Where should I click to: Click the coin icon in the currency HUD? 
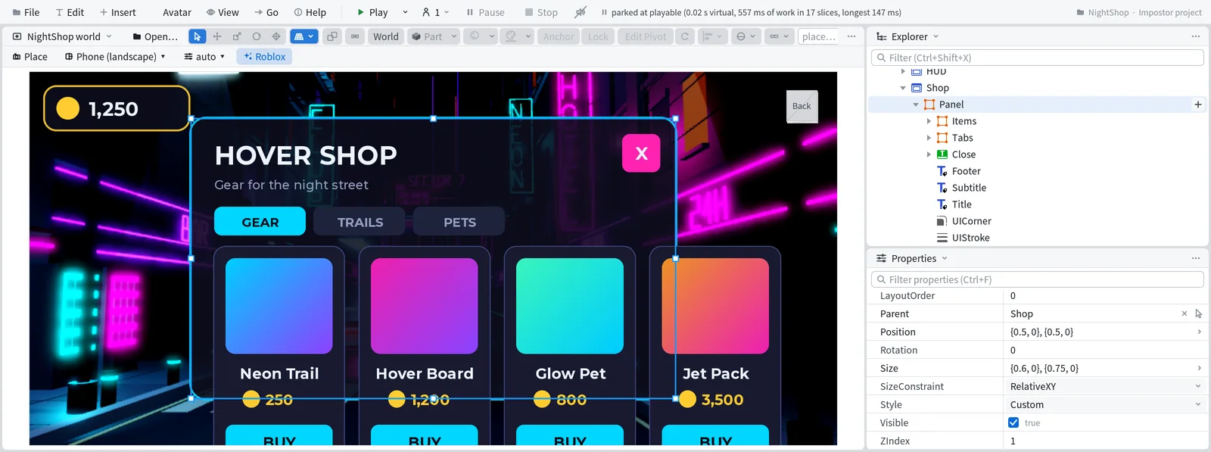68,109
